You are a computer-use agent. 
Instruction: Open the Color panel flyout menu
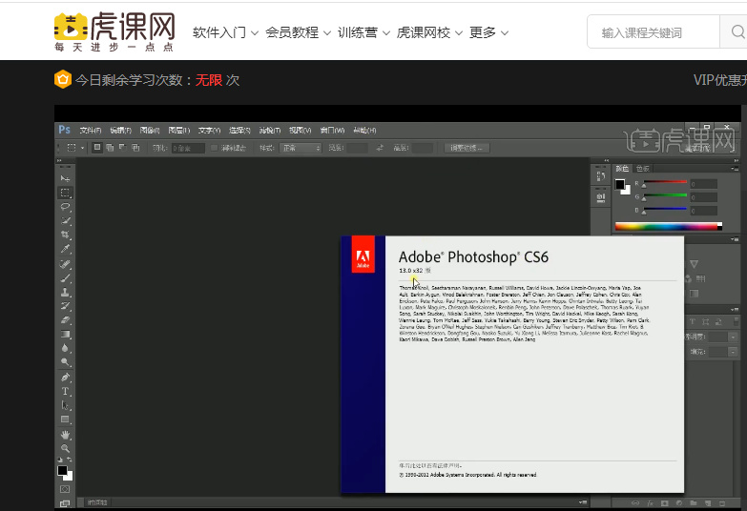tap(735, 169)
